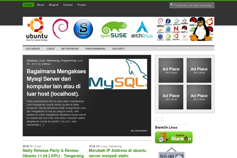
Task: Click the featured post excerpt starting "Pada pembahasan"
Action: pyautogui.click(x=56, y=113)
